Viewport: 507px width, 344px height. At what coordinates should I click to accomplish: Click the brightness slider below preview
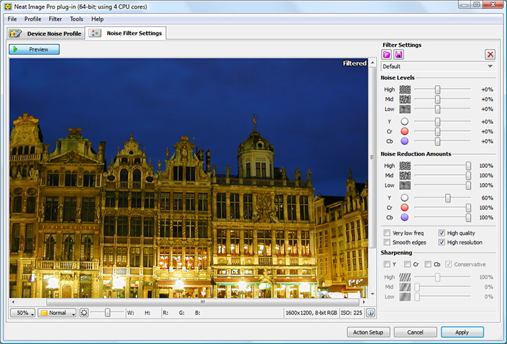click(x=107, y=312)
